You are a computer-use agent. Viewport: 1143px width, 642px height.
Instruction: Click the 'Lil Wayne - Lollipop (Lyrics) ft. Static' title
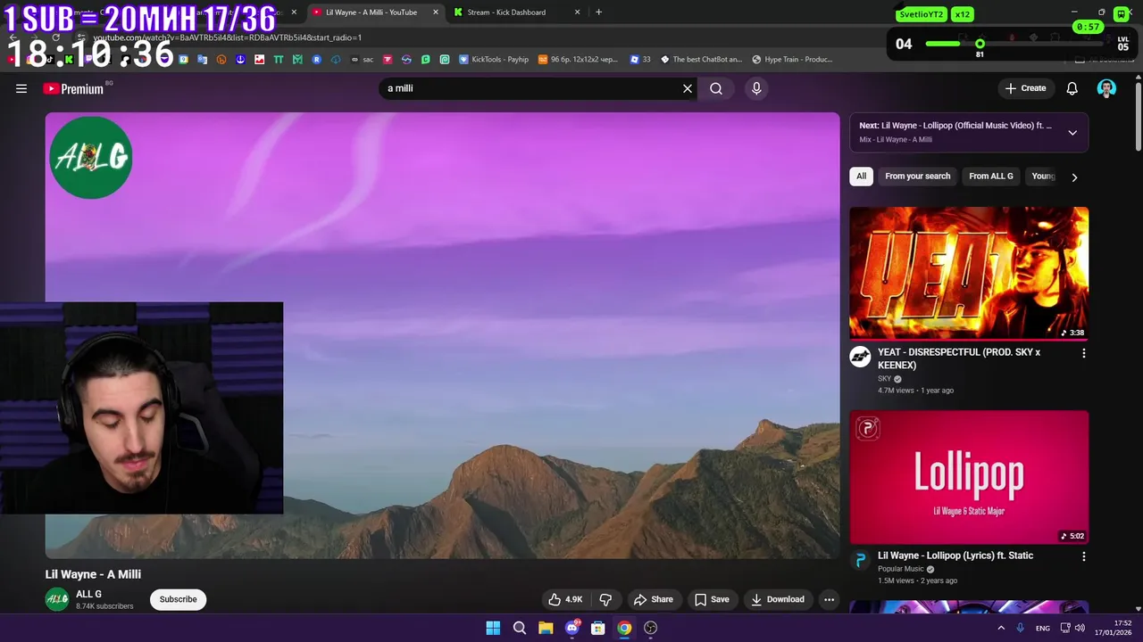point(955,556)
